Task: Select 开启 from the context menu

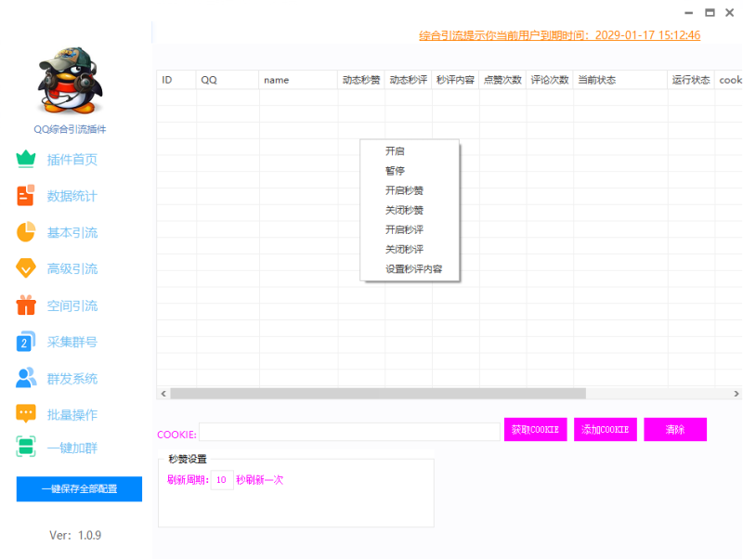Action: [396, 151]
